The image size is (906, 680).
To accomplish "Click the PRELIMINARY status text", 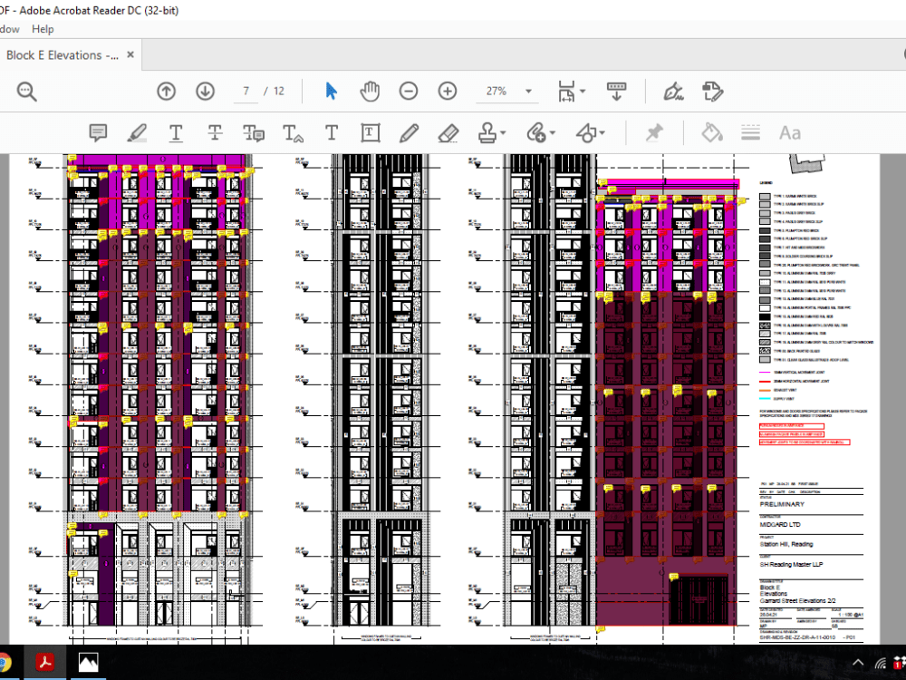I will pyautogui.click(x=782, y=504).
